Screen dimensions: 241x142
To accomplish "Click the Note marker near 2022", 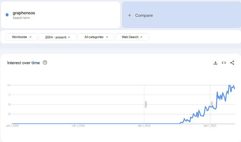I will click(x=212, y=104).
